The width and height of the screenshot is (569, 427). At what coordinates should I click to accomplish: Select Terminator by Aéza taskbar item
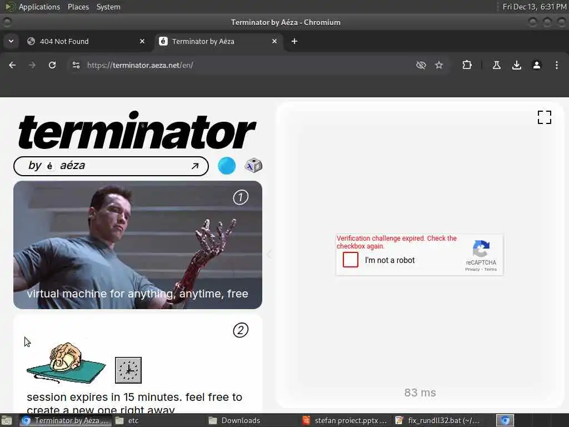[65, 421]
